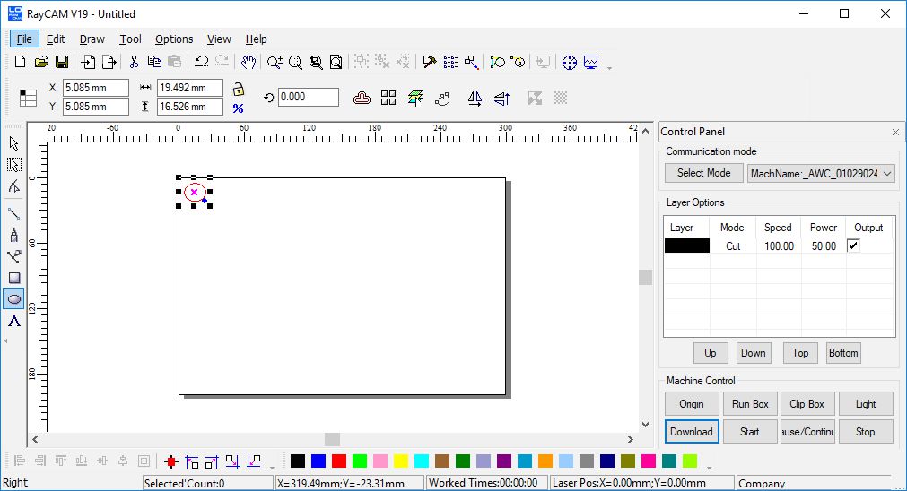The width and height of the screenshot is (907, 491).
Task: Click the Download button
Action: click(x=691, y=431)
